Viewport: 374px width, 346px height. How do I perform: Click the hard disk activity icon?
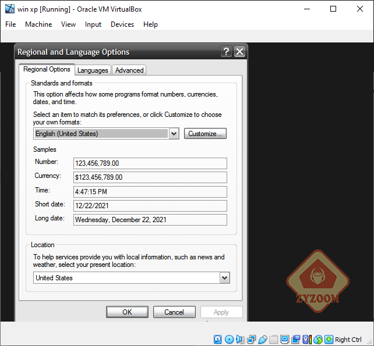click(x=217, y=340)
